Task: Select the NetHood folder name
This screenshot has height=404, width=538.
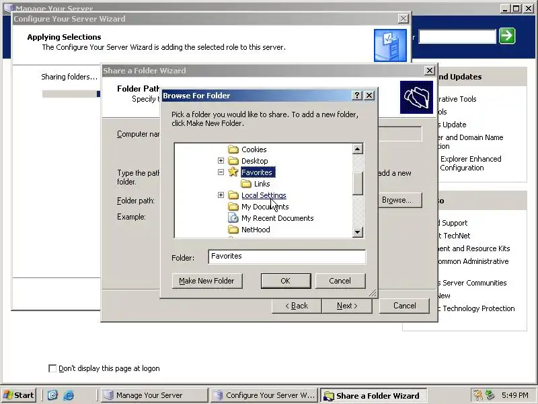Action: (x=256, y=230)
